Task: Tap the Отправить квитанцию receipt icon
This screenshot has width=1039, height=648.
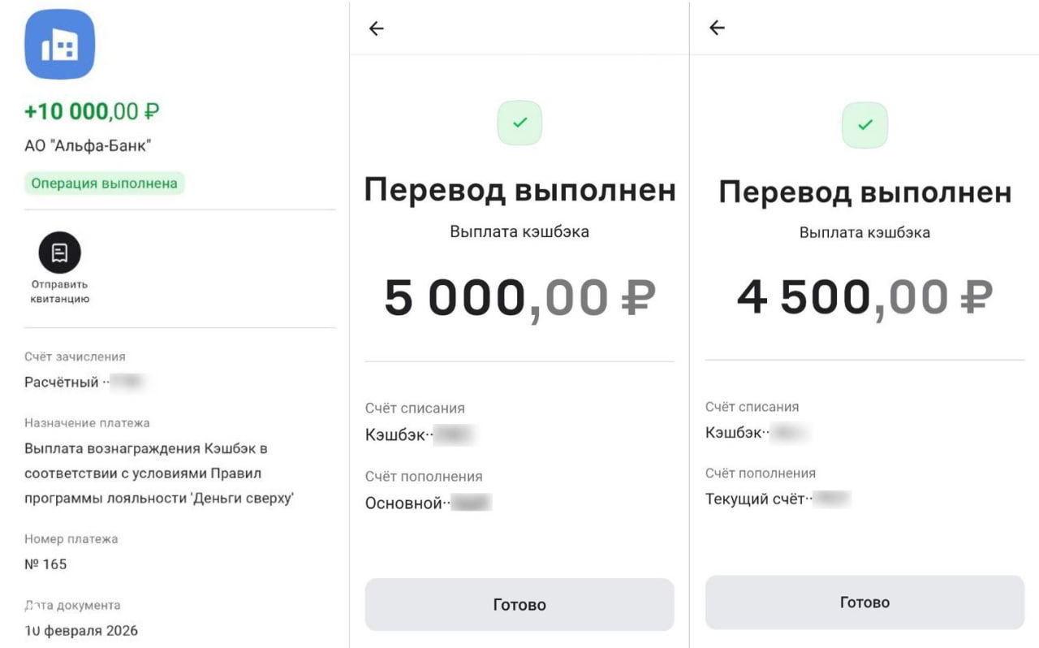Action: (58, 253)
